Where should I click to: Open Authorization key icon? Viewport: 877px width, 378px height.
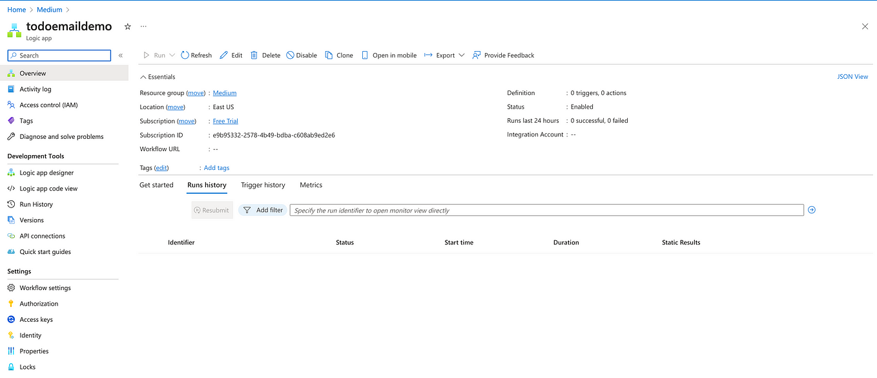pyautogui.click(x=11, y=304)
